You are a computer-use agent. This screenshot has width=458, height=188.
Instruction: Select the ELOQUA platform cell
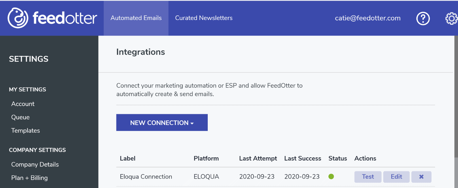tap(206, 177)
